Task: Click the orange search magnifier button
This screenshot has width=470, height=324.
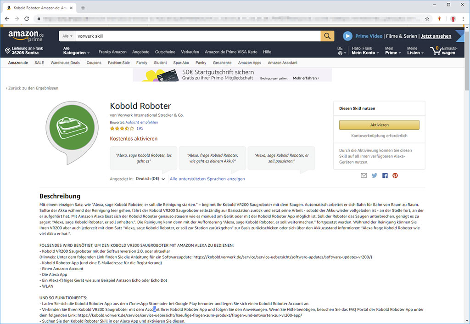Action: tap(327, 36)
